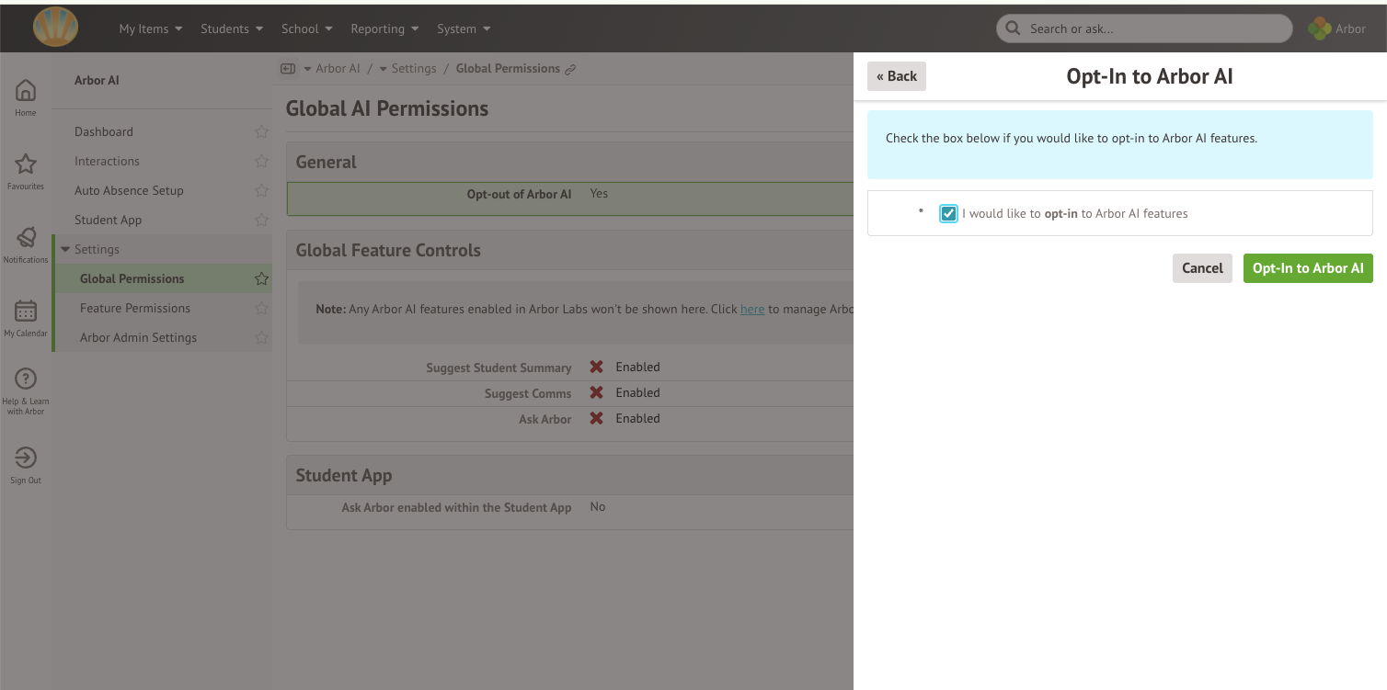Viewport: 1387px width, 690px height.
Task: Favourite the Dashboard page with star
Action: [261, 132]
